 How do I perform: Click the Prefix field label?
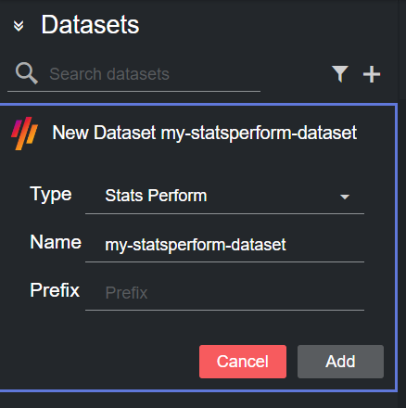click(x=55, y=290)
